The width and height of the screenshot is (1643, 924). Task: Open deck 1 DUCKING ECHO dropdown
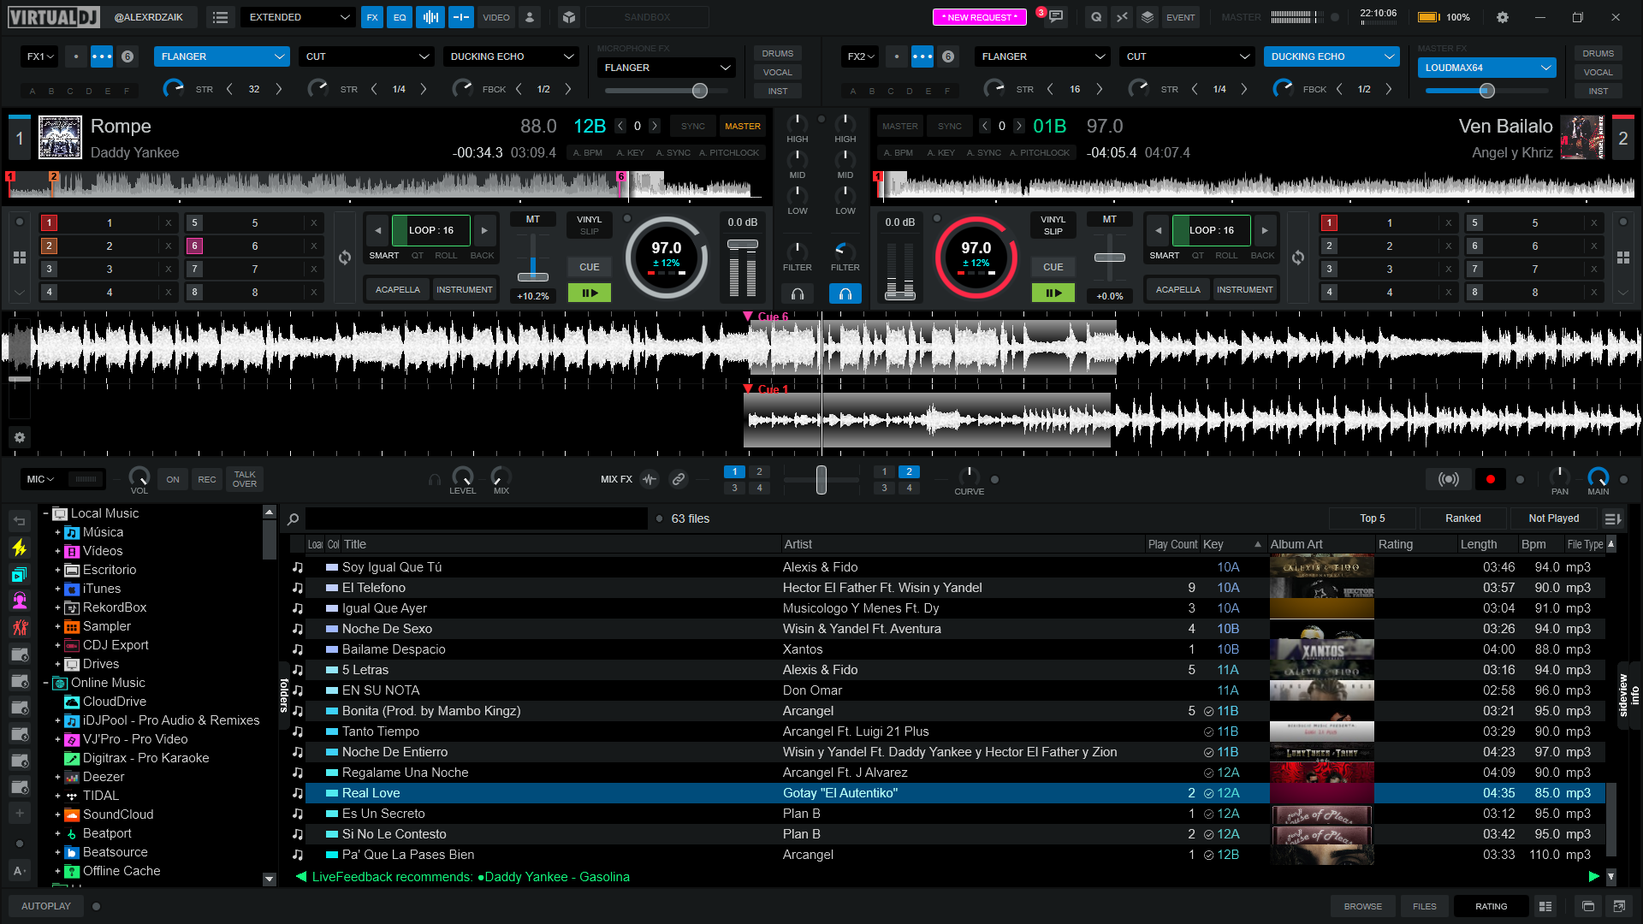pyautogui.click(x=511, y=56)
